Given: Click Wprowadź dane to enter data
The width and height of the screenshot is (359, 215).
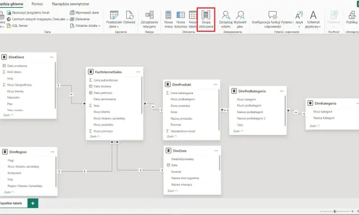Looking at the screenshot, I should click(x=84, y=12).
